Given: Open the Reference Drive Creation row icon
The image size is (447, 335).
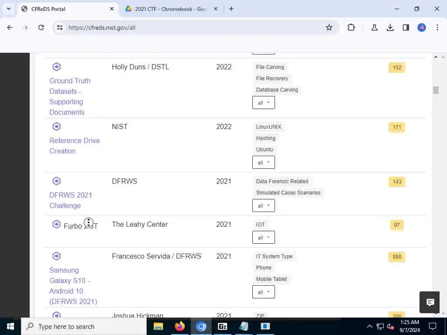Looking at the screenshot, I should (56, 126).
